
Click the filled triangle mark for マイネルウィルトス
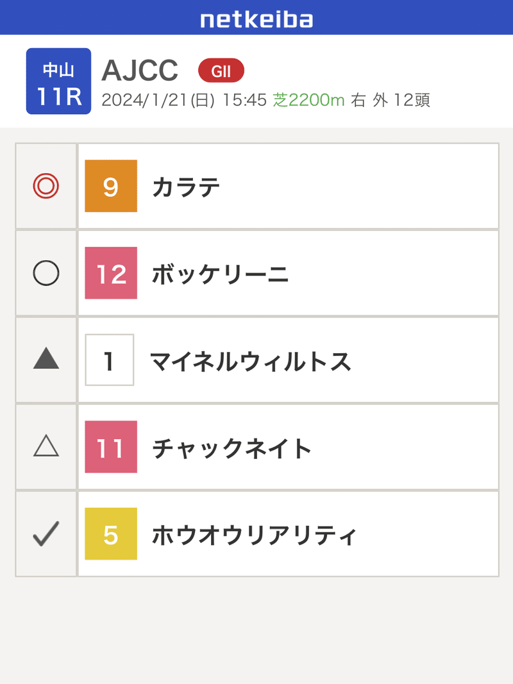(46, 360)
